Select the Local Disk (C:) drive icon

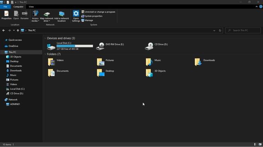coord(51,47)
